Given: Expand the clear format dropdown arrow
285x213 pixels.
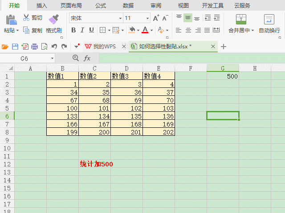Looking at the screenshot, I should tap(167, 30).
